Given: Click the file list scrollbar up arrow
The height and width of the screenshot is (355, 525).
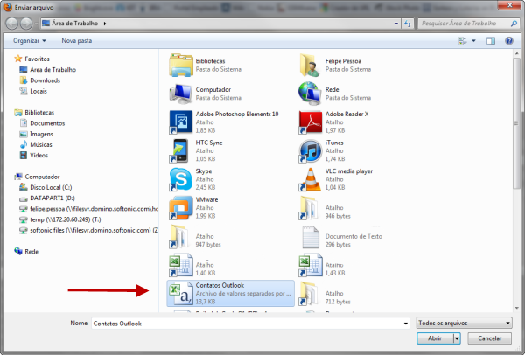Looking at the screenshot, I should pos(517,53).
